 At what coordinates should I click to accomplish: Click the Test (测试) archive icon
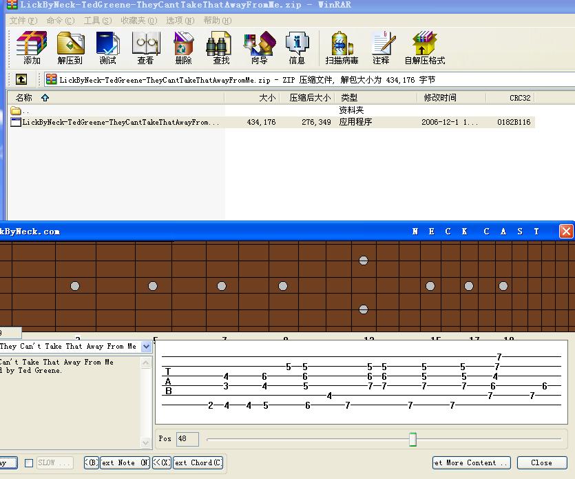point(108,48)
